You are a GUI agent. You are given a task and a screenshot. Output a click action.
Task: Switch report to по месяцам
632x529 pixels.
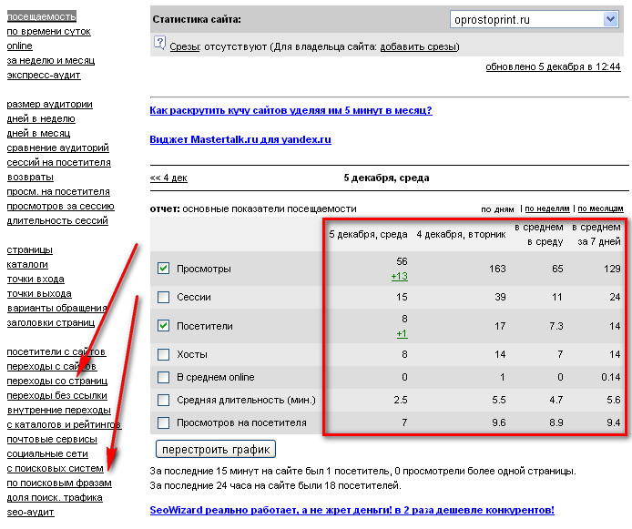[x=600, y=209]
